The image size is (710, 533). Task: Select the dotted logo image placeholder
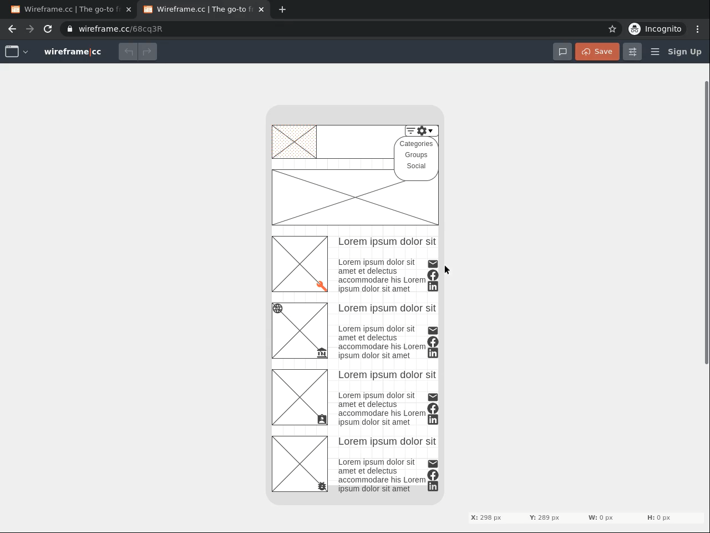click(x=294, y=142)
